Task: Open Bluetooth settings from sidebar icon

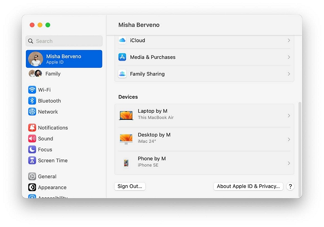Action: pos(32,101)
